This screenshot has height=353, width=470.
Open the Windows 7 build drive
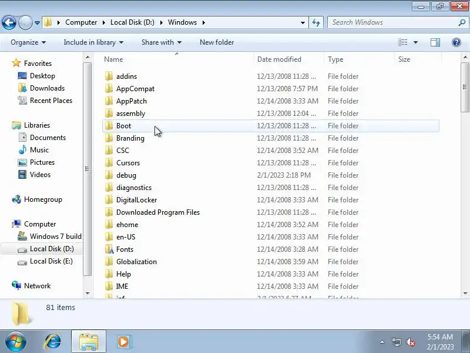(55, 237)
